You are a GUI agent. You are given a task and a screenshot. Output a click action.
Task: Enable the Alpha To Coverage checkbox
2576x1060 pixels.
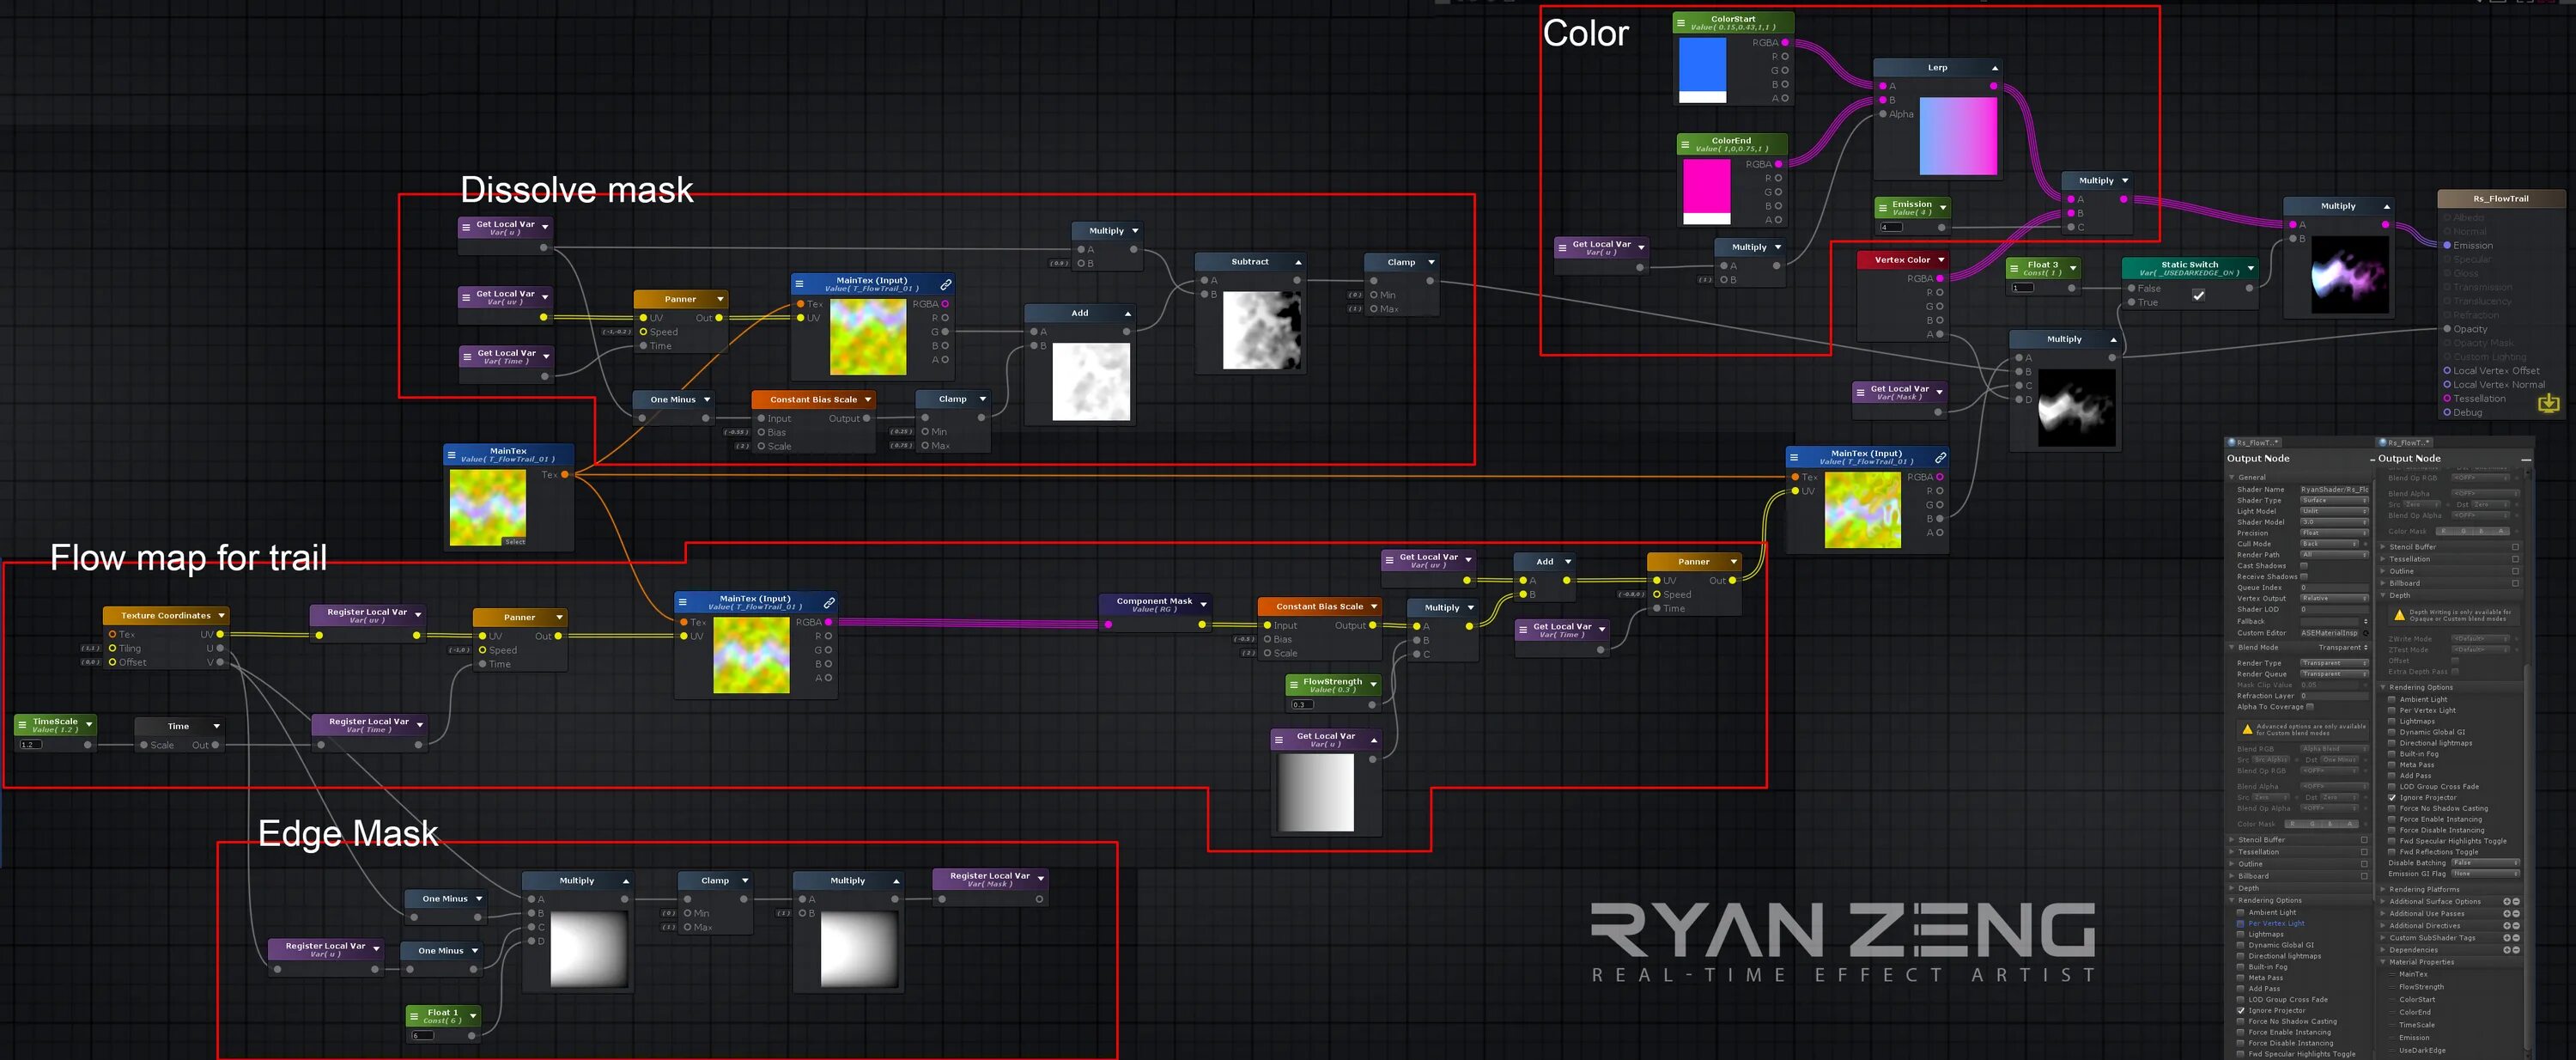click(x=2309, y=707)
